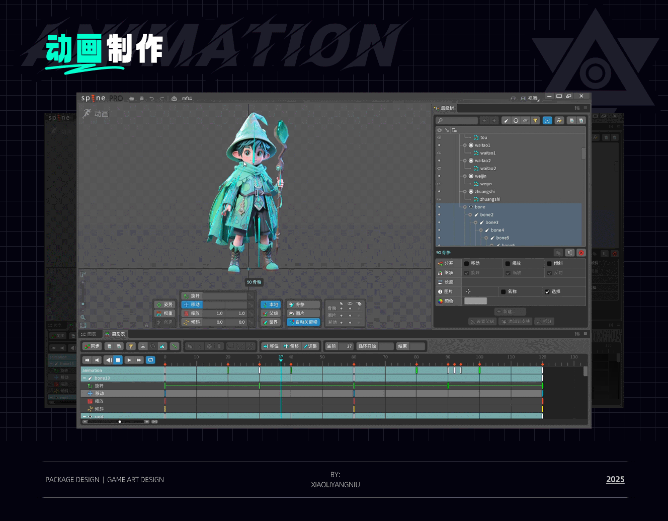Check the 倾斜 checkbox in 分开 row
Image resolution: width=668 pixels, height=521 pixels.
click(549, 263)
